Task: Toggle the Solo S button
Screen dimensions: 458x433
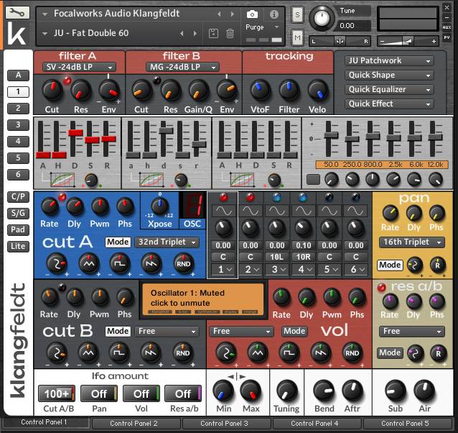Action: pyautogui.click(x=297, y=14)
